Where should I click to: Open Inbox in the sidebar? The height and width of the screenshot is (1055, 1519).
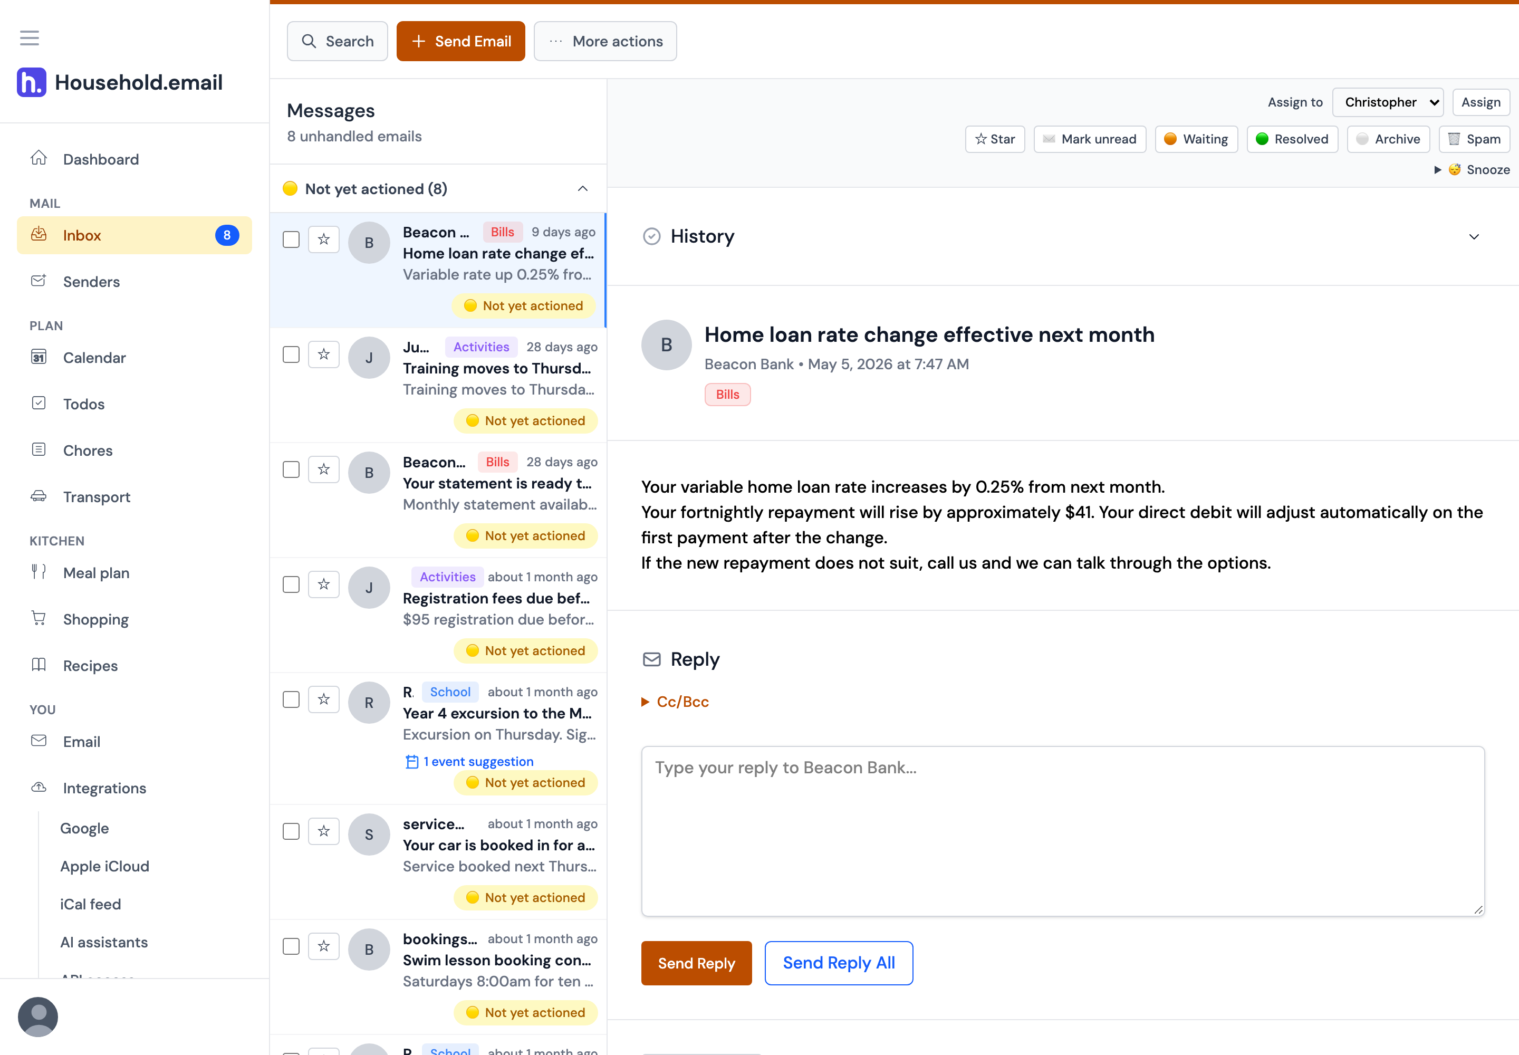(134, 235)
